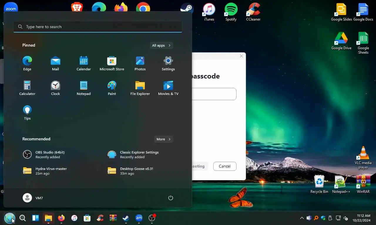Open the Clock app
376x225 pixels.
tap(55, 88)
